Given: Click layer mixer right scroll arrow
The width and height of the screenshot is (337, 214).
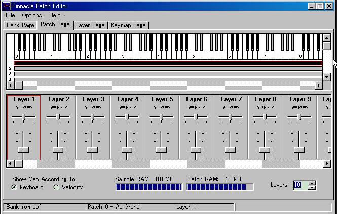Looking at the screenshot, I should click(327, 164).
